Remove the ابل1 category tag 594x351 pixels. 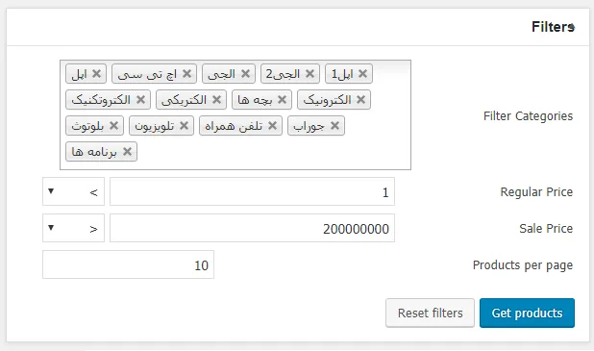pos(363,73)
